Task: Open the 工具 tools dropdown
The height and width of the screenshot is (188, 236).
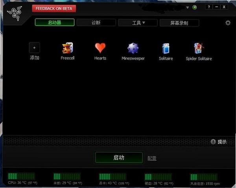Action: [138, 23]
